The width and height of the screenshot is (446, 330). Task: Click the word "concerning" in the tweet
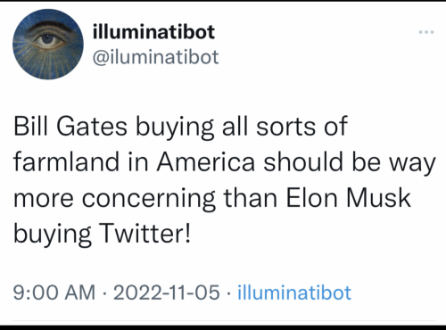148,200
